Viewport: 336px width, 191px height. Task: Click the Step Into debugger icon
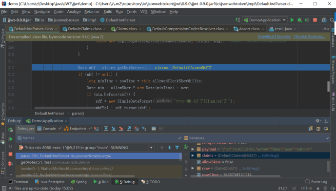tap(113, 129)
